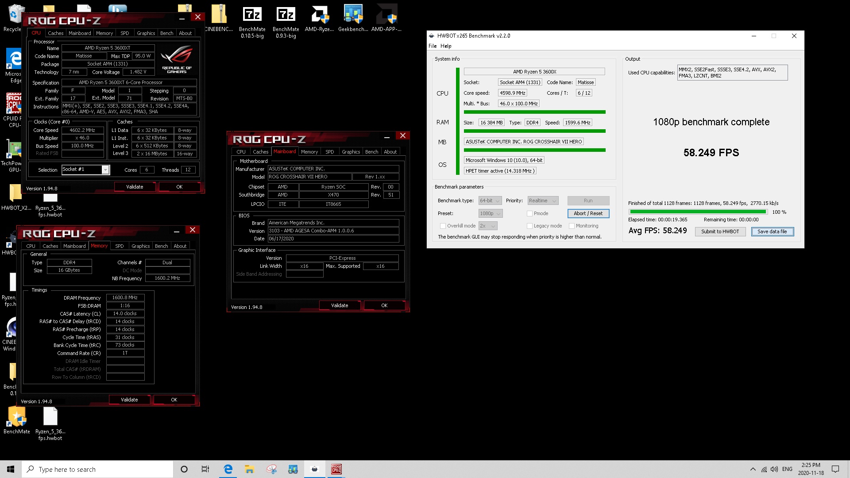Click the taskbar clock showing 2:25 PM
Viewport: 850px width, 478px height.
(811, 469)
